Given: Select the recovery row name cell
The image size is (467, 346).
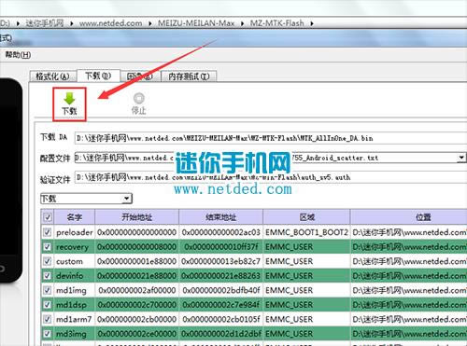Looking at the screenshot, I should pos(75,247).
